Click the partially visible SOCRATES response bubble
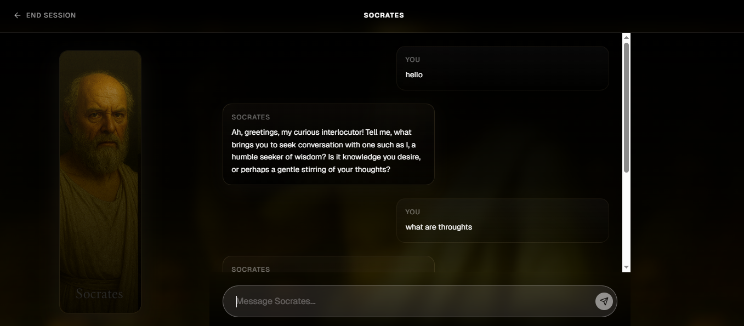 pos(328,266)
